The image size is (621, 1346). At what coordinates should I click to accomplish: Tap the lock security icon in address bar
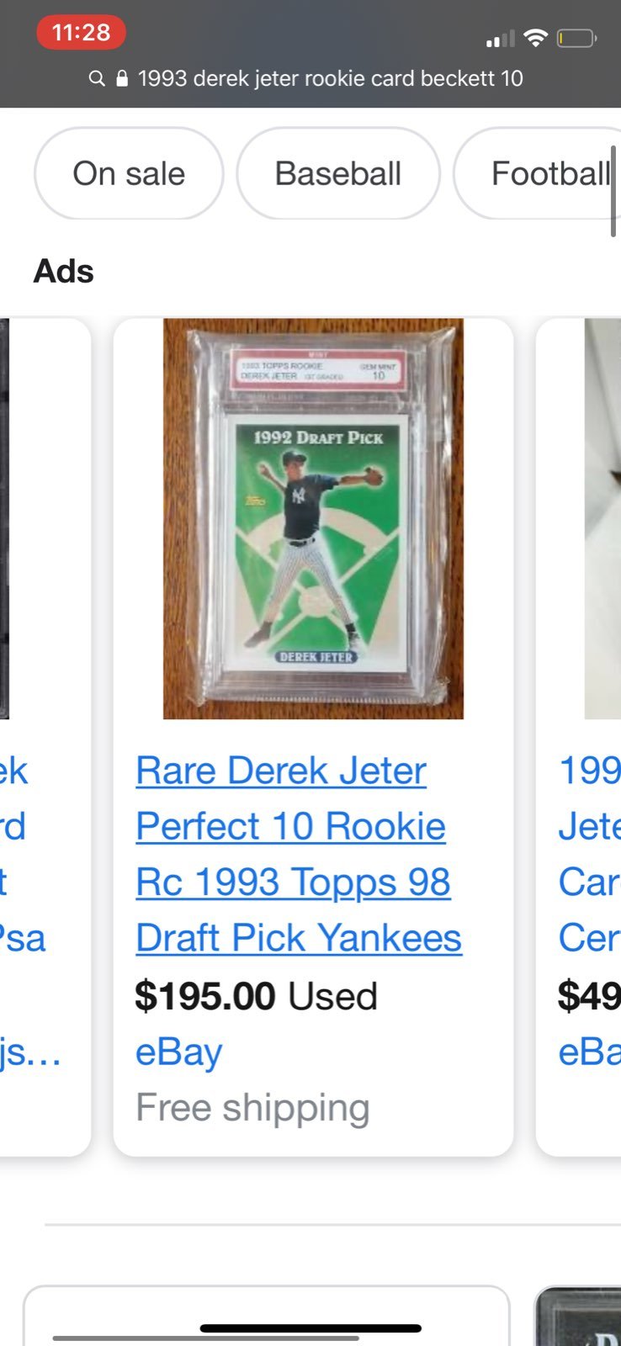pyautogui.click(x=122, y=78)
